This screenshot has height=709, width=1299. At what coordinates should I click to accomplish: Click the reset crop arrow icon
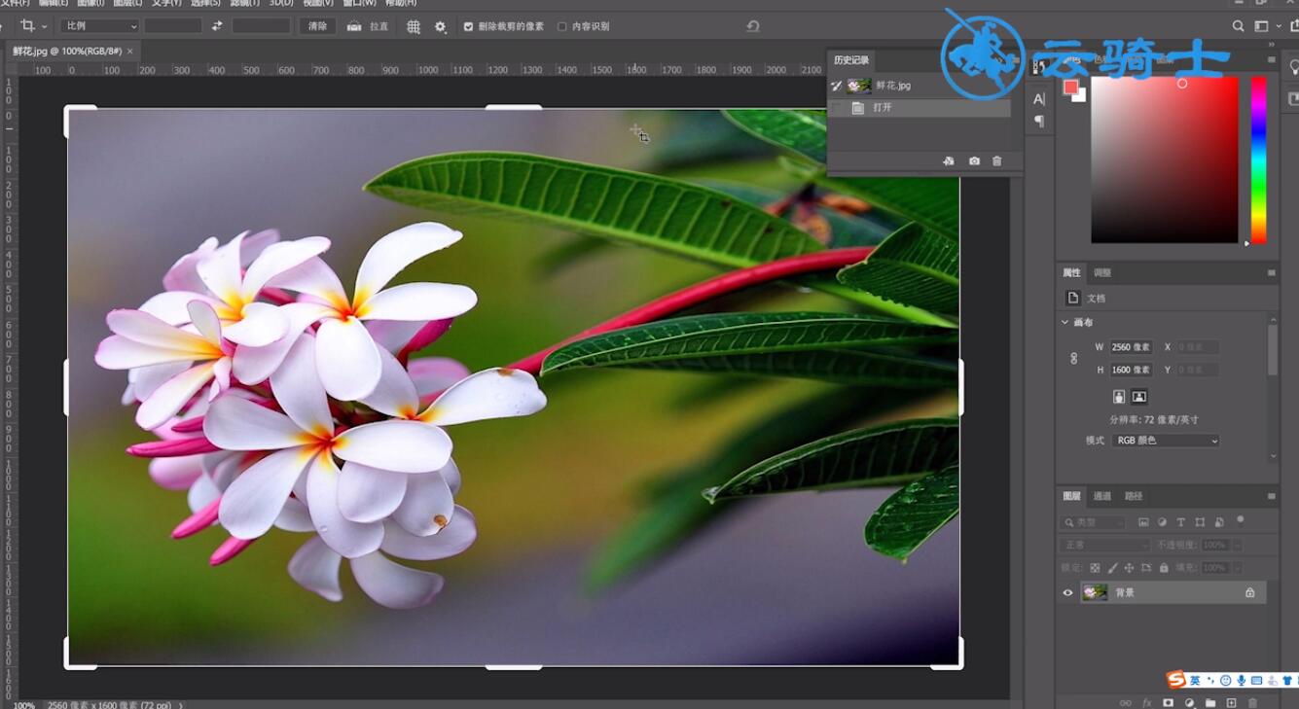[752, 26]
